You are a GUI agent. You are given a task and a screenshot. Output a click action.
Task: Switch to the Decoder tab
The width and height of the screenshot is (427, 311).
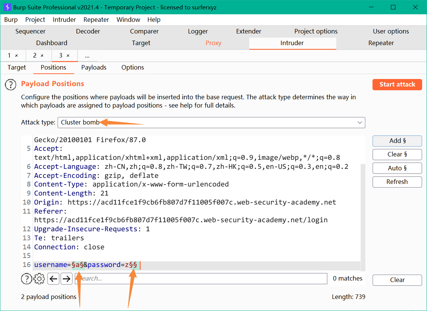click(x=88, y=31)
